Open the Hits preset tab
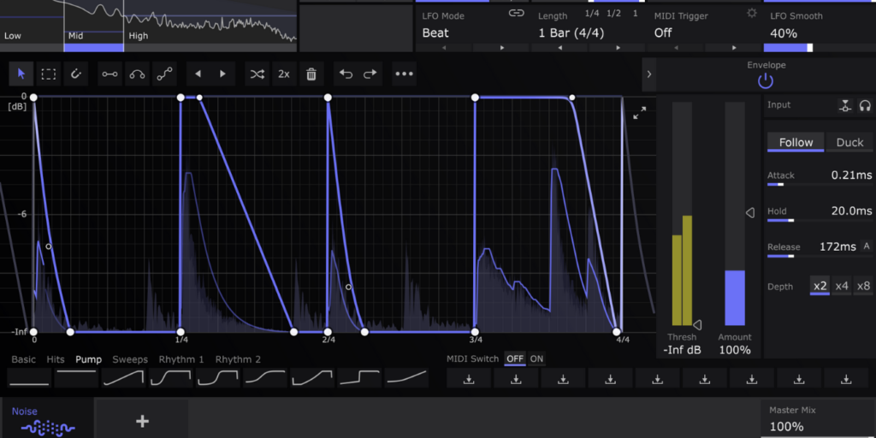876x438 pixels. pos(56,359)
